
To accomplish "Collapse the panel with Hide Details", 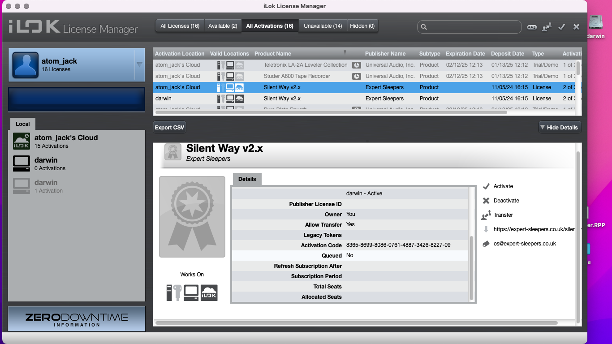I will click(560, 127).
